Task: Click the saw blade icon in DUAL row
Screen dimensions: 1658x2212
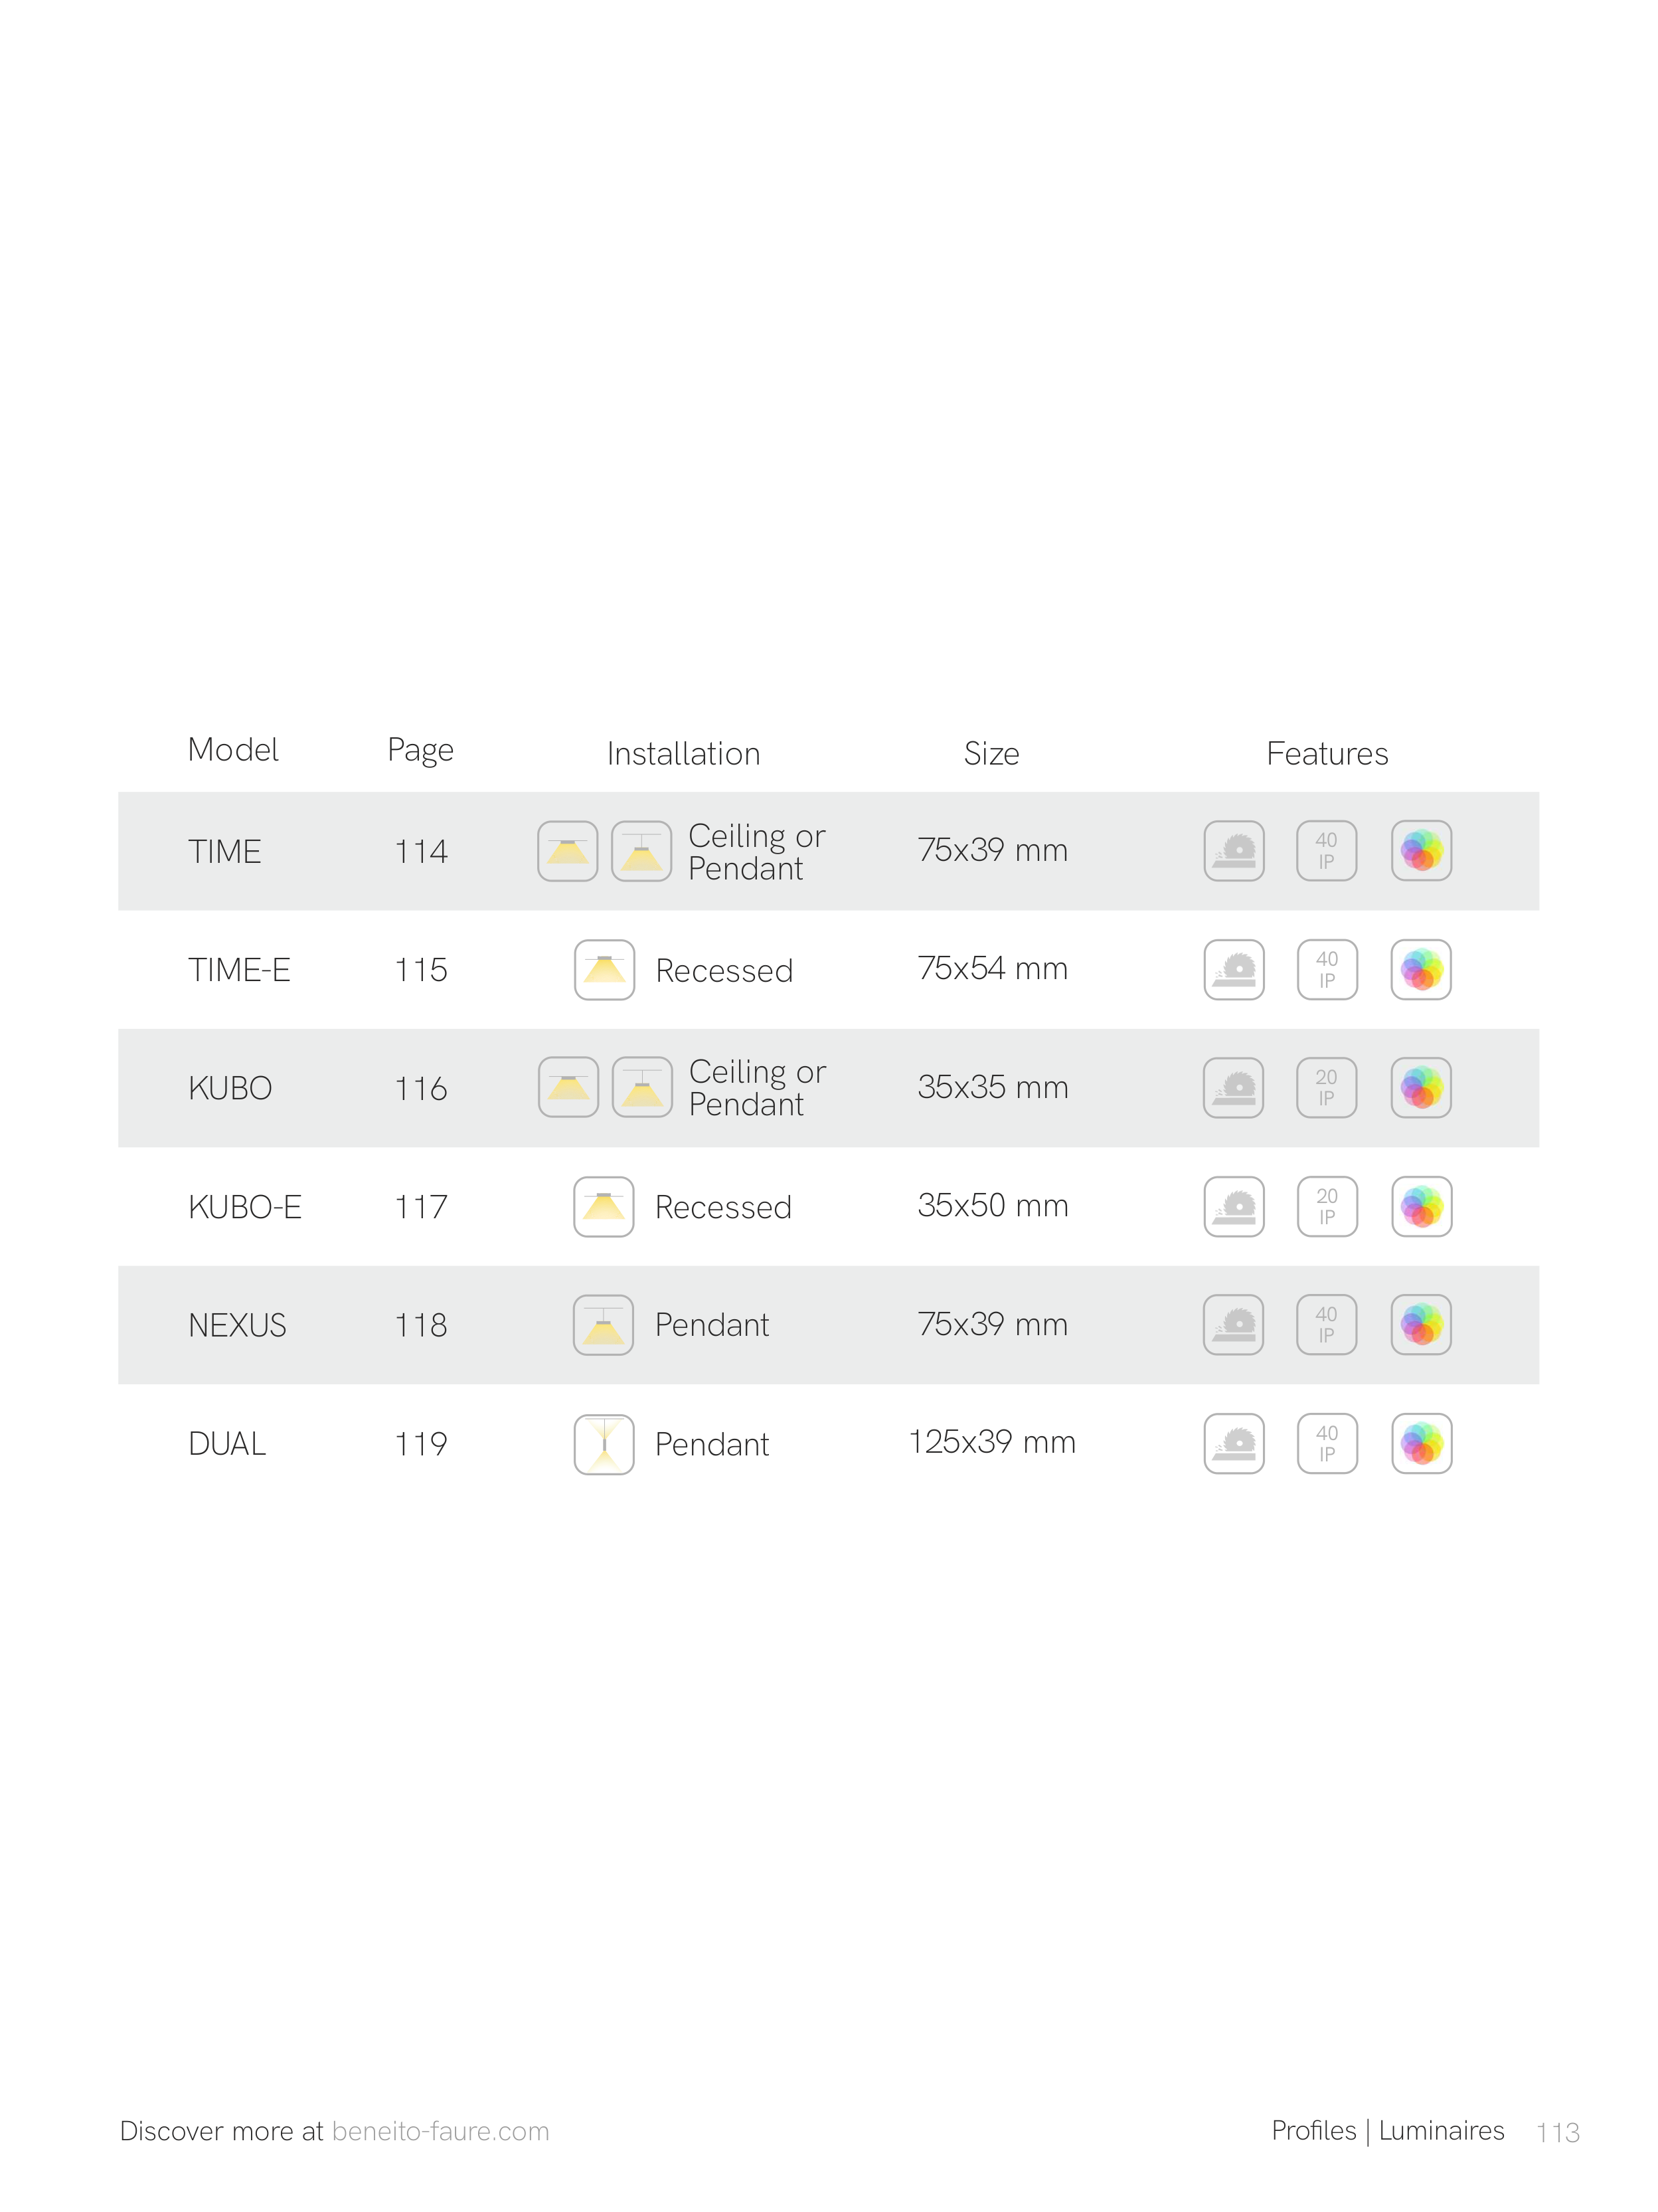Action: [x=1233, y=1443]
